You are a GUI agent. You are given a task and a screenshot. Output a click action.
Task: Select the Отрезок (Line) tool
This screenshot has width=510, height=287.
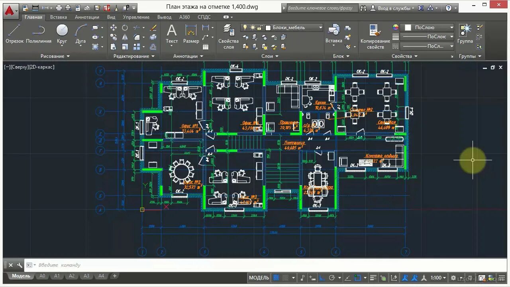(14, 34)
